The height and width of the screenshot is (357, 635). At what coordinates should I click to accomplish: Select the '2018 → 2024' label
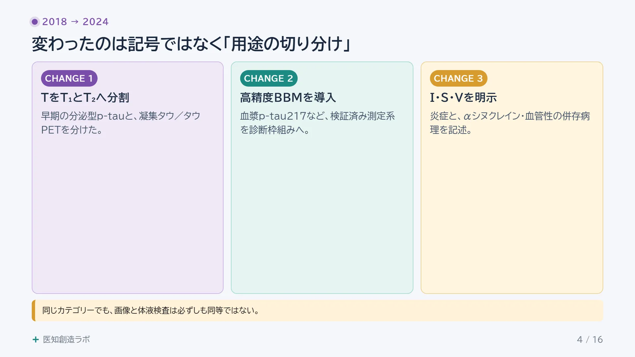[x=75, y=22]
